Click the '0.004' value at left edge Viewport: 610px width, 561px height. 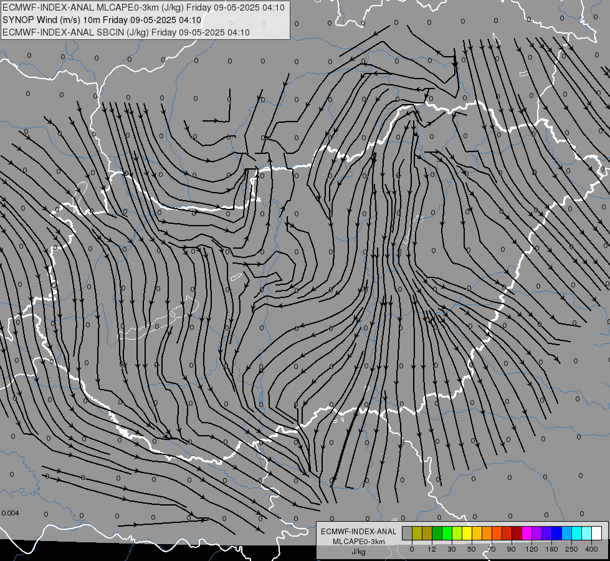[10, 513]
